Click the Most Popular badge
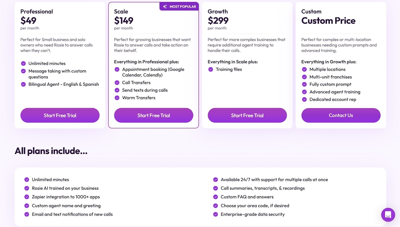This screenshot has height=227, width=400. coord(179,6)
